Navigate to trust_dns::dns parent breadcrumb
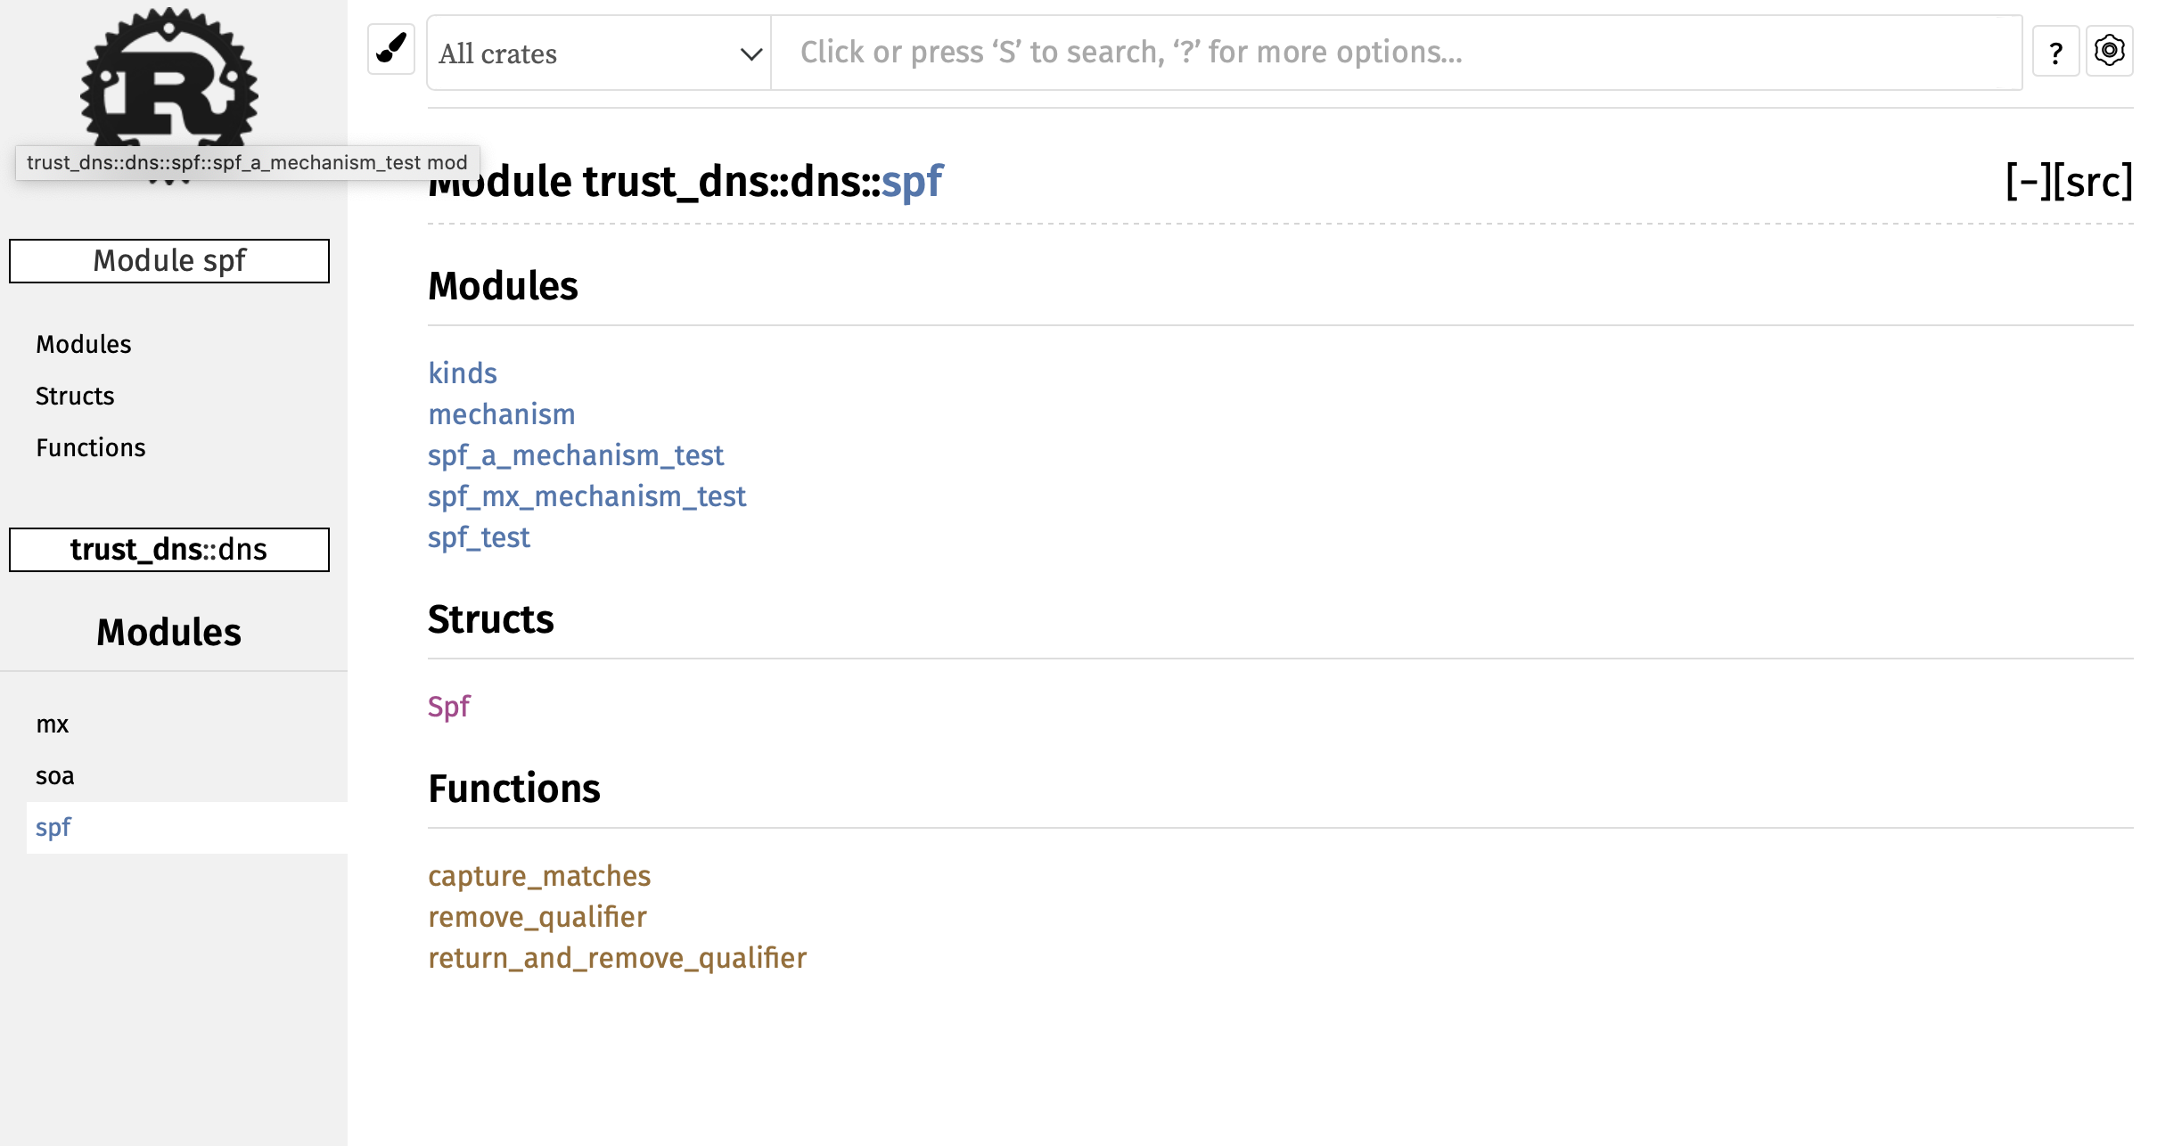 [x=168, y=550]
